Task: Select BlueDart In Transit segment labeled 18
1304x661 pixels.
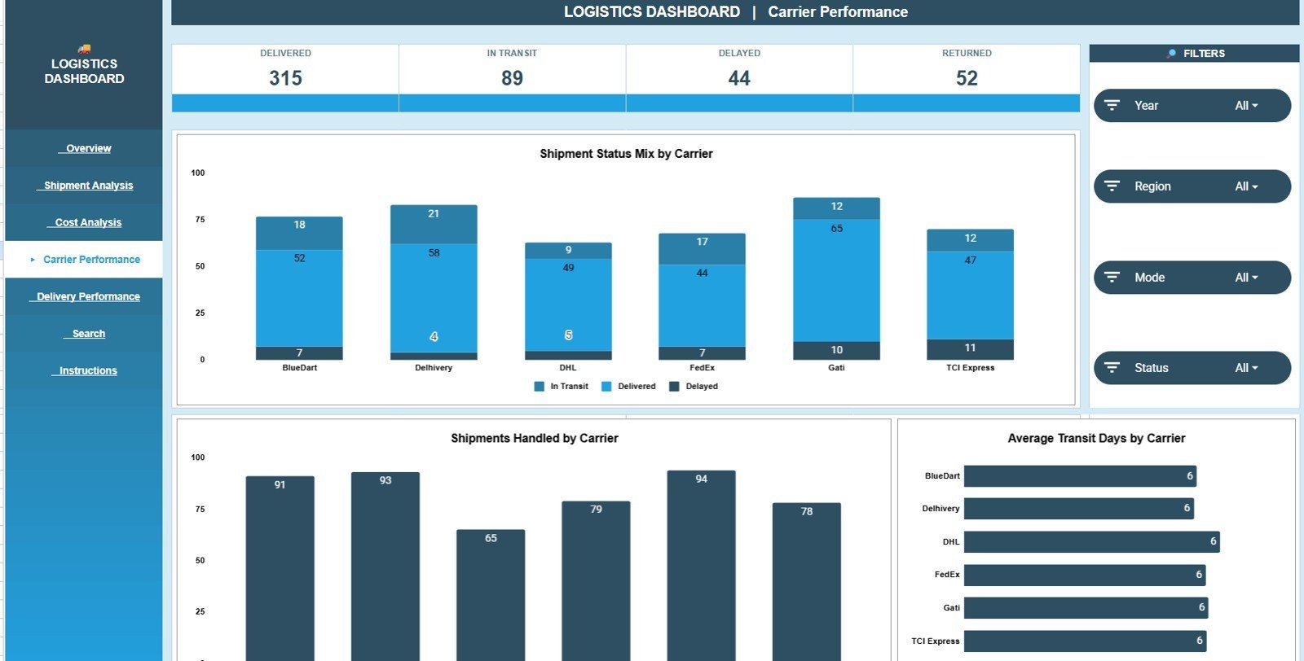Action: (x=299, y=233)
